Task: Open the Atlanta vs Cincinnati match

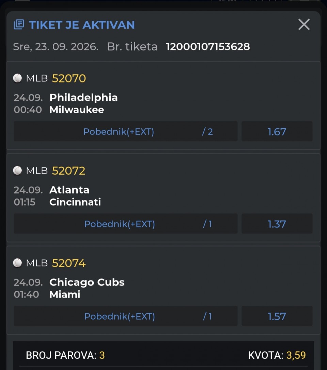Action: (x=75, y=196)
